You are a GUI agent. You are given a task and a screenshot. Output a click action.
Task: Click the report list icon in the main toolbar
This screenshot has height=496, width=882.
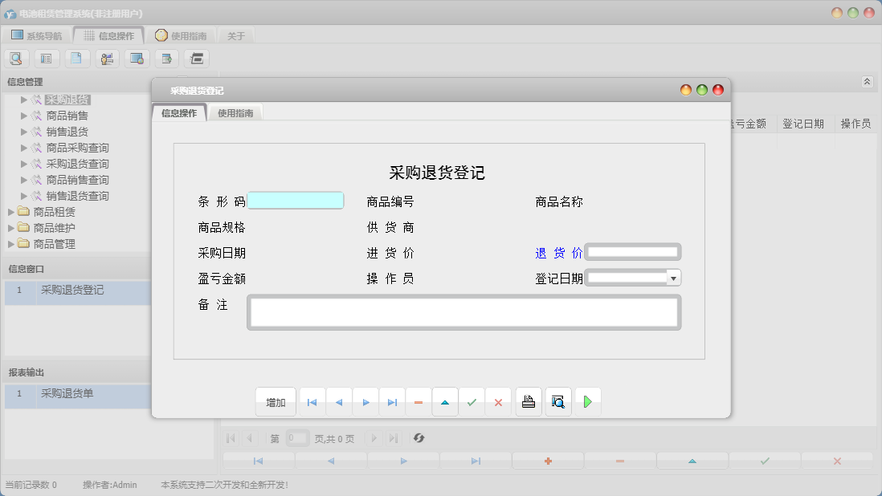46,58
